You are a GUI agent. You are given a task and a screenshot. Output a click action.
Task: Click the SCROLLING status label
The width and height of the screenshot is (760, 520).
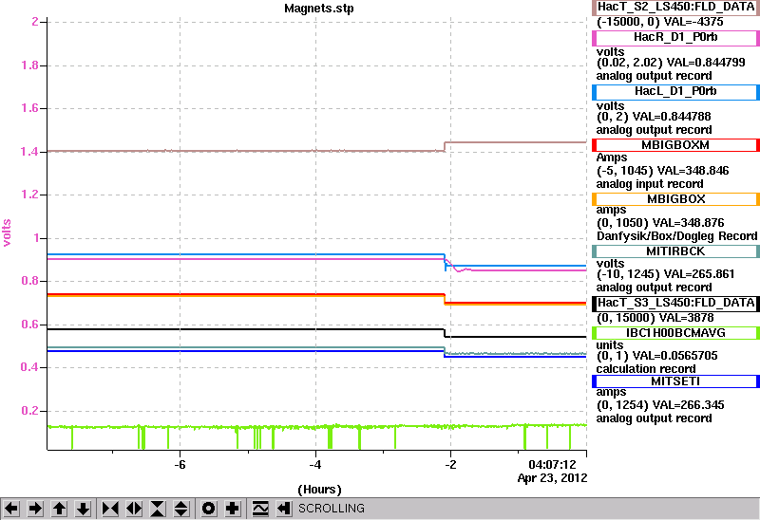click(332, 509)
